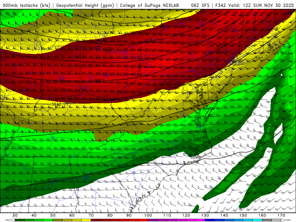Select the olive swatch starting at 50 kts
This screenshot has width=296, height=222.
[58, 221]
